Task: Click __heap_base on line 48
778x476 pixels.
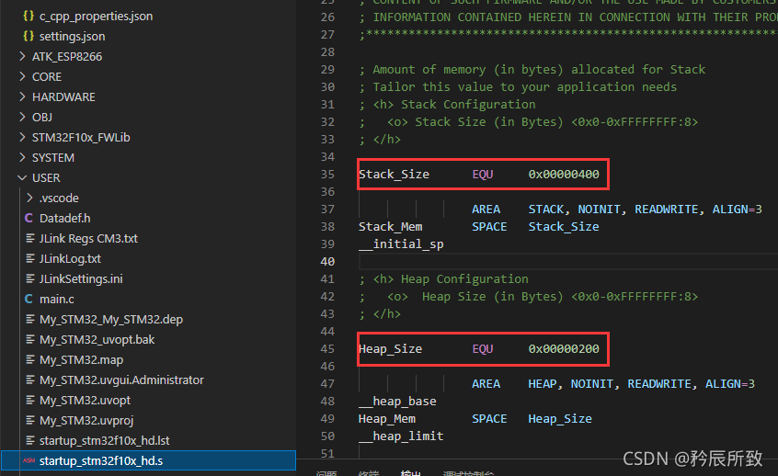Action: [x=397, y=402]
